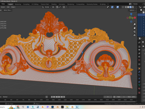Open the Output properties tab
Screen dimensions: 145x109
[x=139, y=50]
